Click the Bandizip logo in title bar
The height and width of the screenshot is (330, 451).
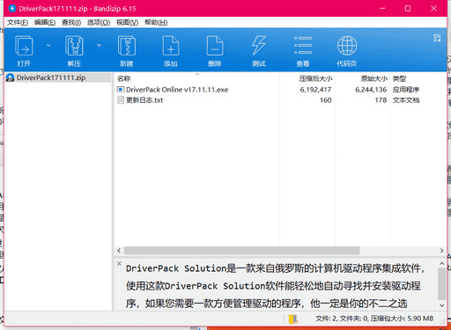[12, 9]
